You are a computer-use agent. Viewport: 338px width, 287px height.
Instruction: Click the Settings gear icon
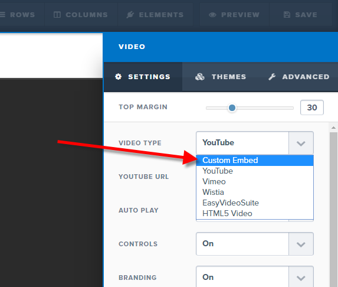118,77
